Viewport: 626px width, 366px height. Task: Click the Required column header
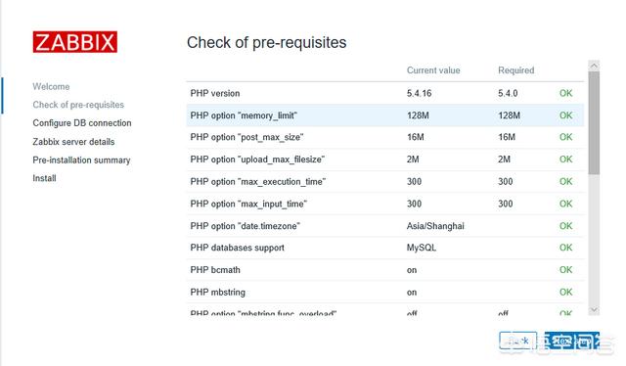tap(515, 70)
